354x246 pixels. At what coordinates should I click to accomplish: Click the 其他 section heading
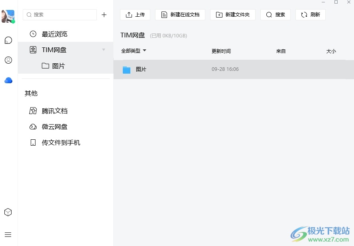click(31, 93)
